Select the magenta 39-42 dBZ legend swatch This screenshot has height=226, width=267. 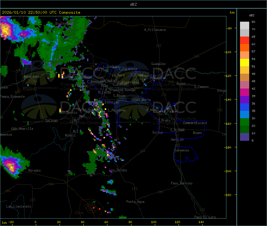(244, 92)
